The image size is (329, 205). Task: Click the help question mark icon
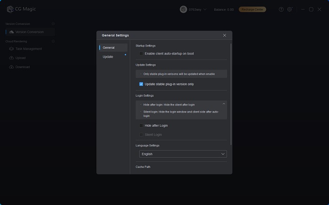click(x=281, y=9)
